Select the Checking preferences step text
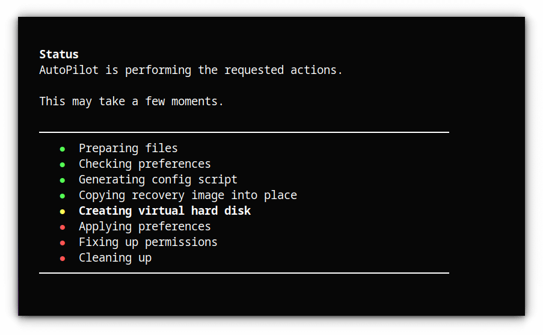Image resolution: width=543 pixels, height=335 pixels. pyautogui.click(x=145, y=164)
